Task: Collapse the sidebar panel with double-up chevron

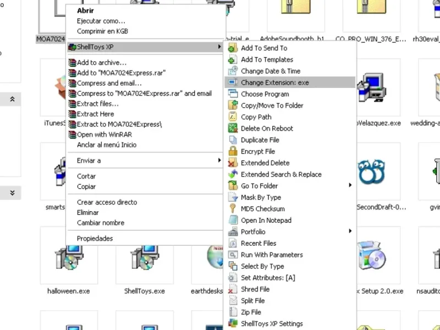Action: [x=12, y=99]
